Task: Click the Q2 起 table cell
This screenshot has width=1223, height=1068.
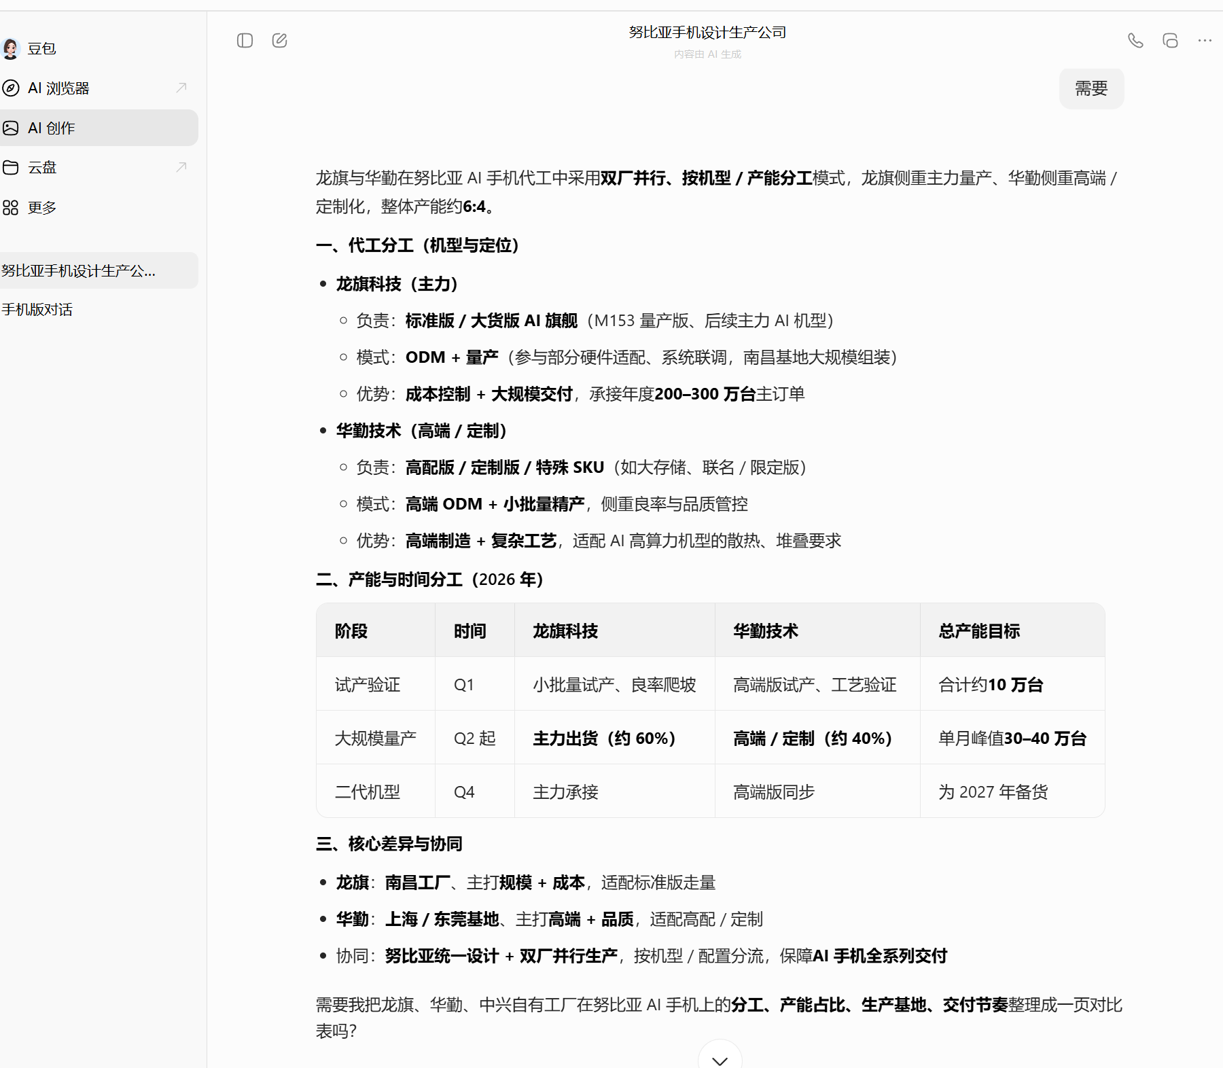Action: click(x=475, y=738)
